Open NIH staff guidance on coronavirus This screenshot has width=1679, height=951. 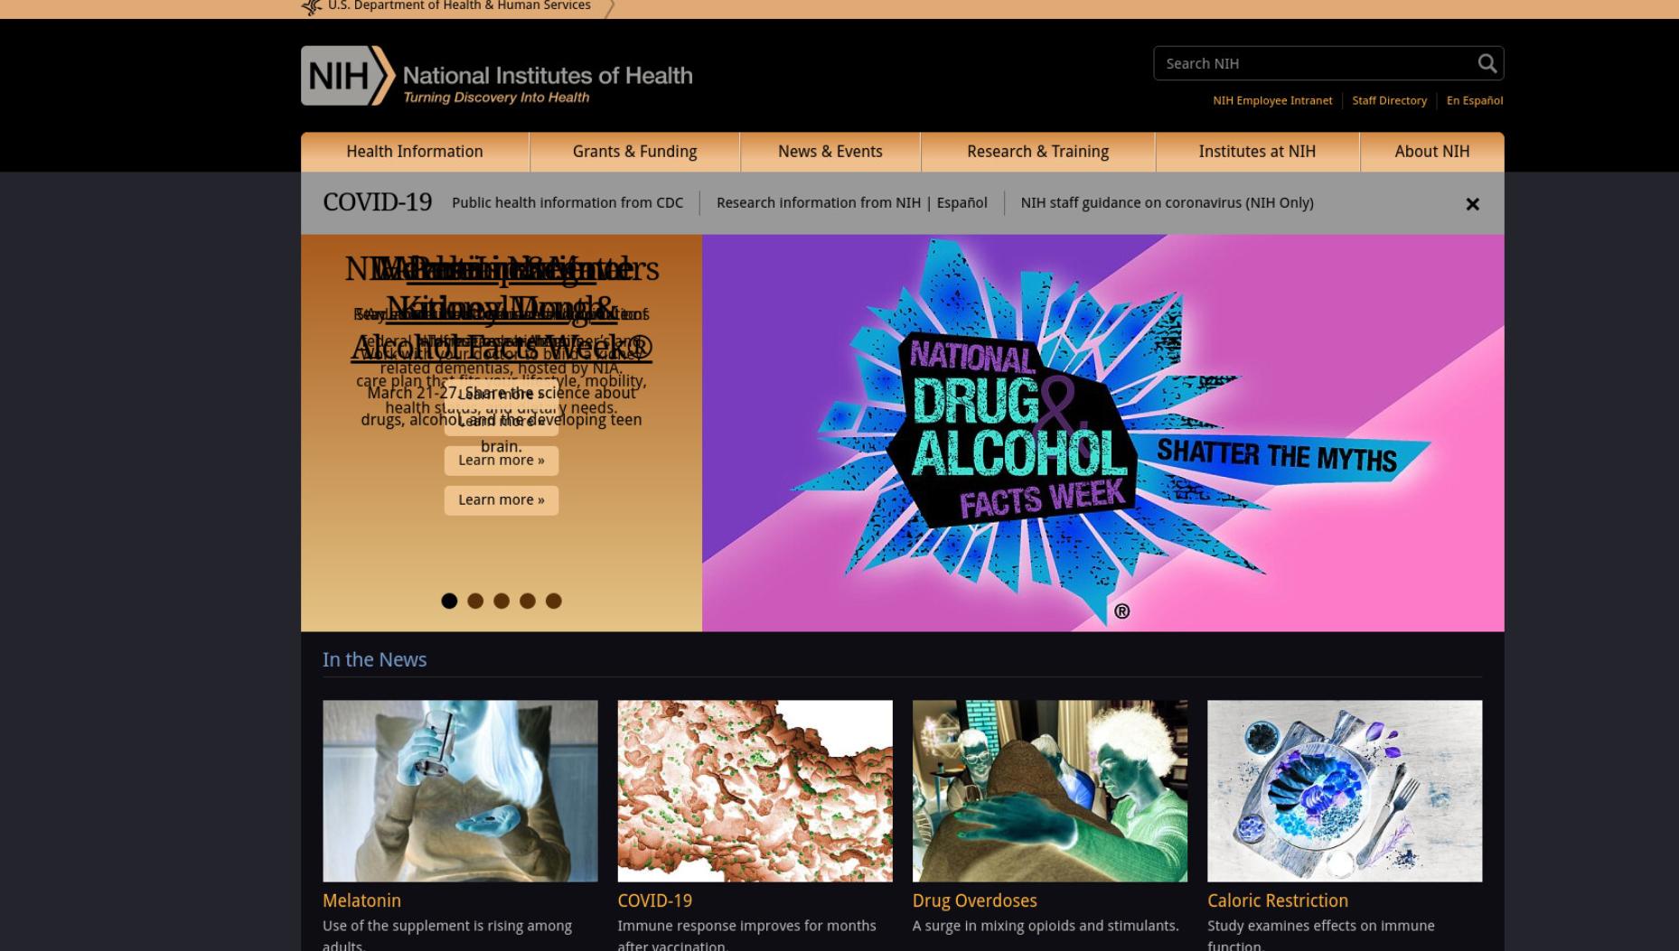pos(1167,202)
